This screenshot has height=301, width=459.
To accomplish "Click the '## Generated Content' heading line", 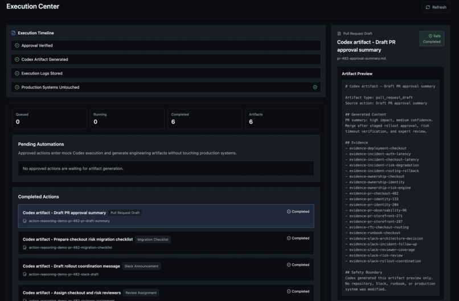I will click(x=366, y=114).
